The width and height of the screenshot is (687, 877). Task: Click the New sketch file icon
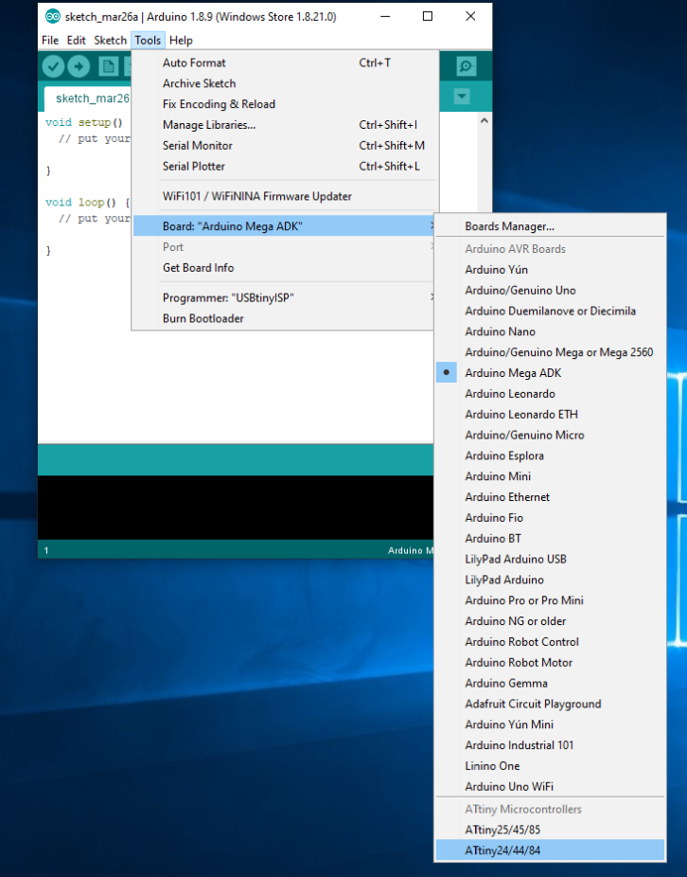[109, 66]
